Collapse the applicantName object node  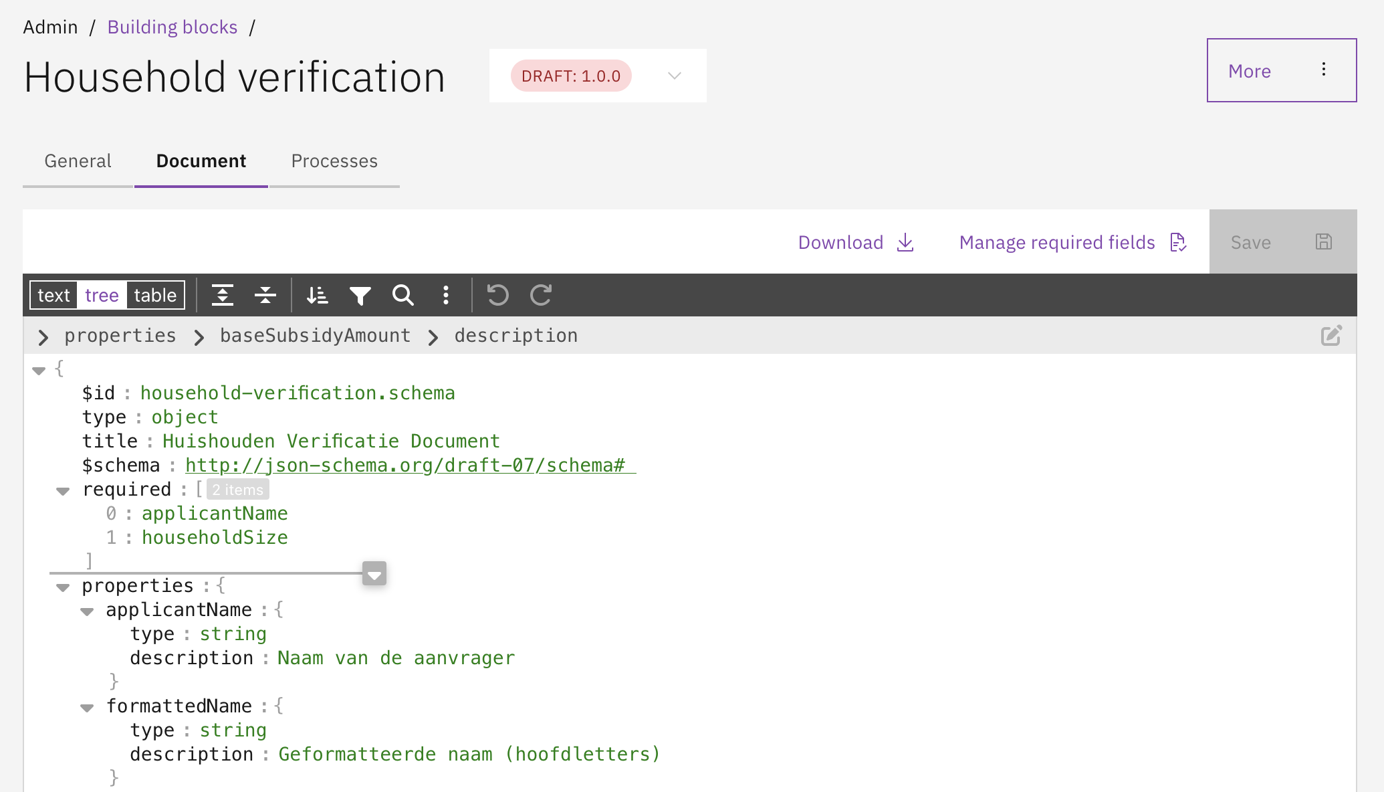[x=87, y=611]
